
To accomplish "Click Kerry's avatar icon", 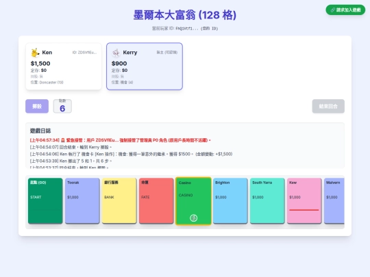I will [116, 53].
